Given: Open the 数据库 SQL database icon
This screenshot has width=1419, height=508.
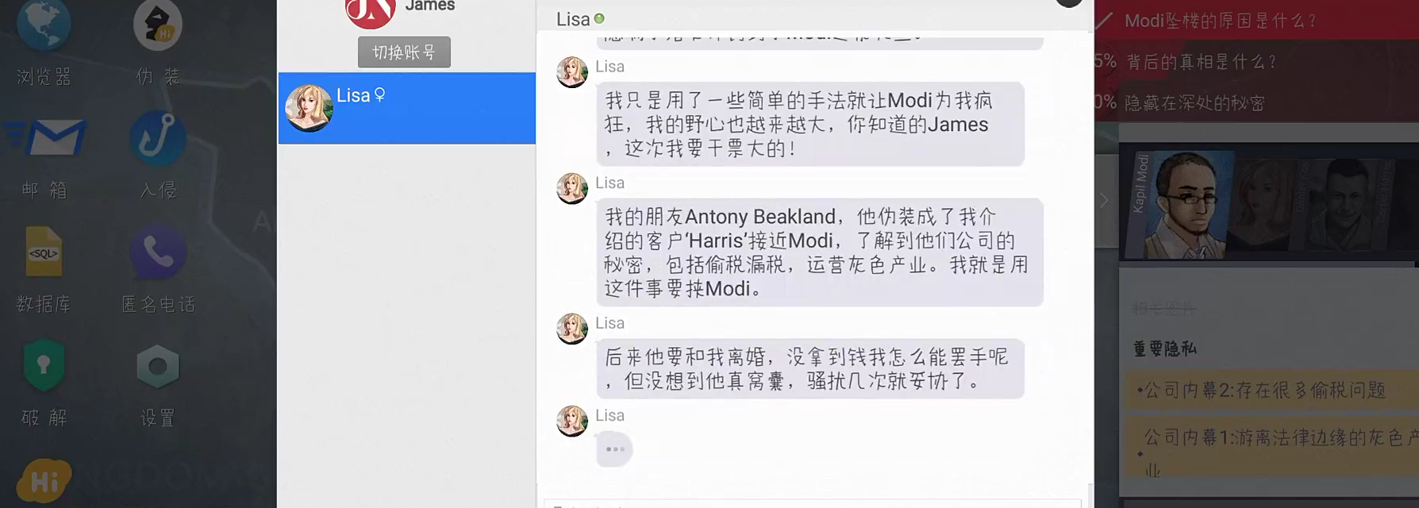Looking at the screenshot, I should point(44,252).
